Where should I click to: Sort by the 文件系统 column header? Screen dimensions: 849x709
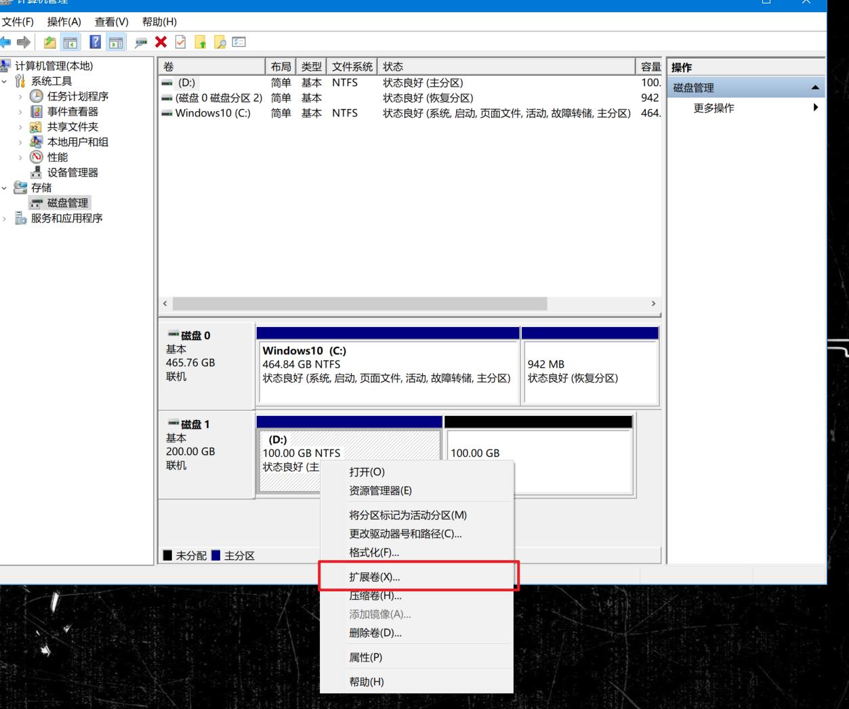(x=352, y=66)
